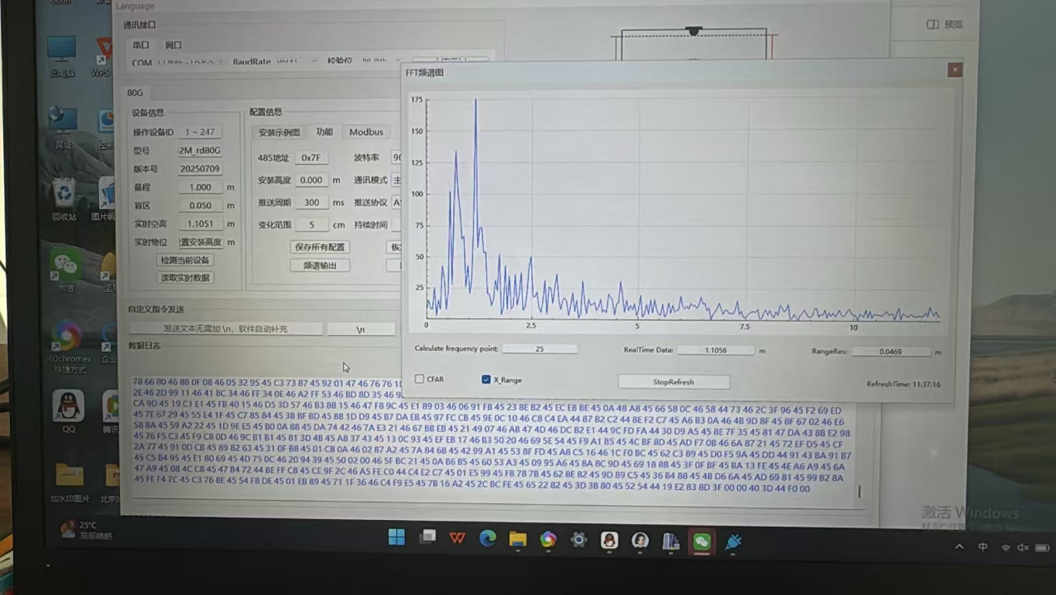This screenshot has height=595, width=1056.
Task: Open the volume mute tray icon
Action: coord(1024,547)
